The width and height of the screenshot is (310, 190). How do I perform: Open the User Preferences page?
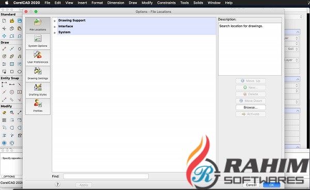[x=38, y=58]
